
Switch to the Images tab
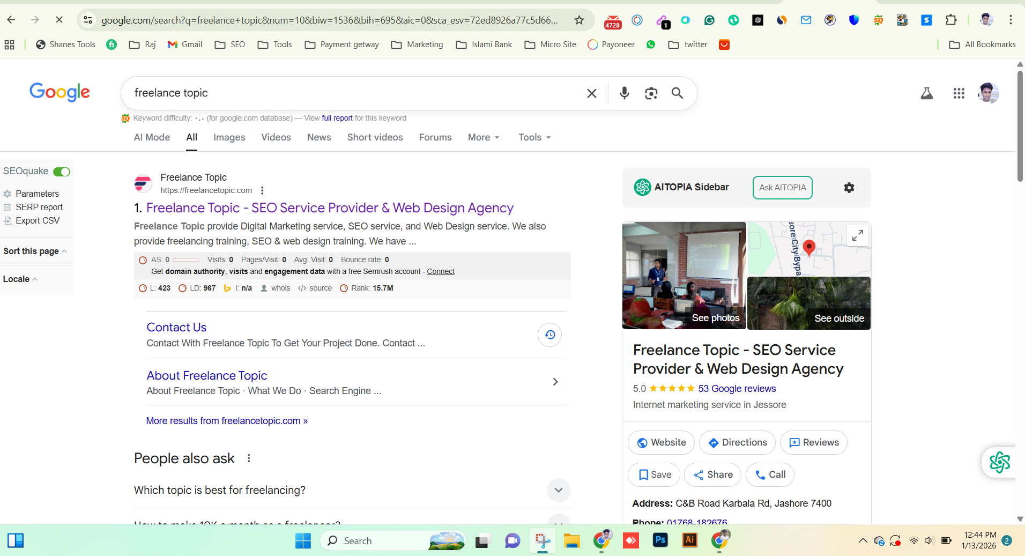229,138
